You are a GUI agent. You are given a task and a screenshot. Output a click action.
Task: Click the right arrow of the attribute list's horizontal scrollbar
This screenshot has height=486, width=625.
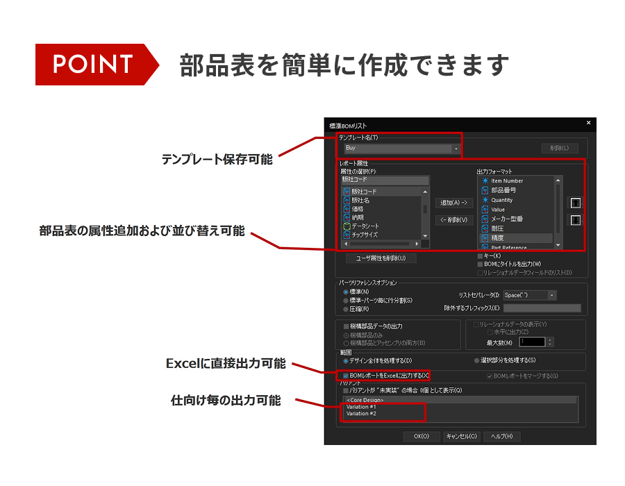pos(417,244)
